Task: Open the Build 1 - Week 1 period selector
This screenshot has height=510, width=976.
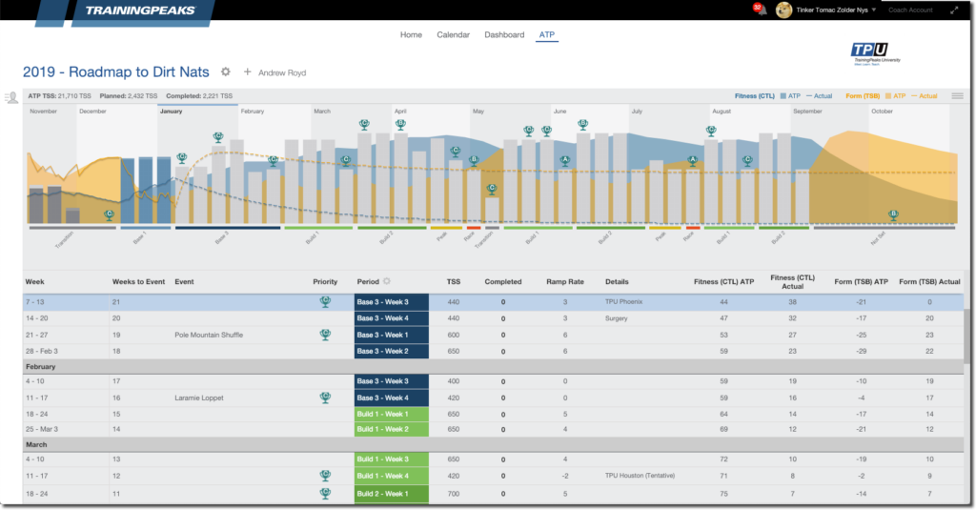Action: pyautogui.click(x=392, y=414)
